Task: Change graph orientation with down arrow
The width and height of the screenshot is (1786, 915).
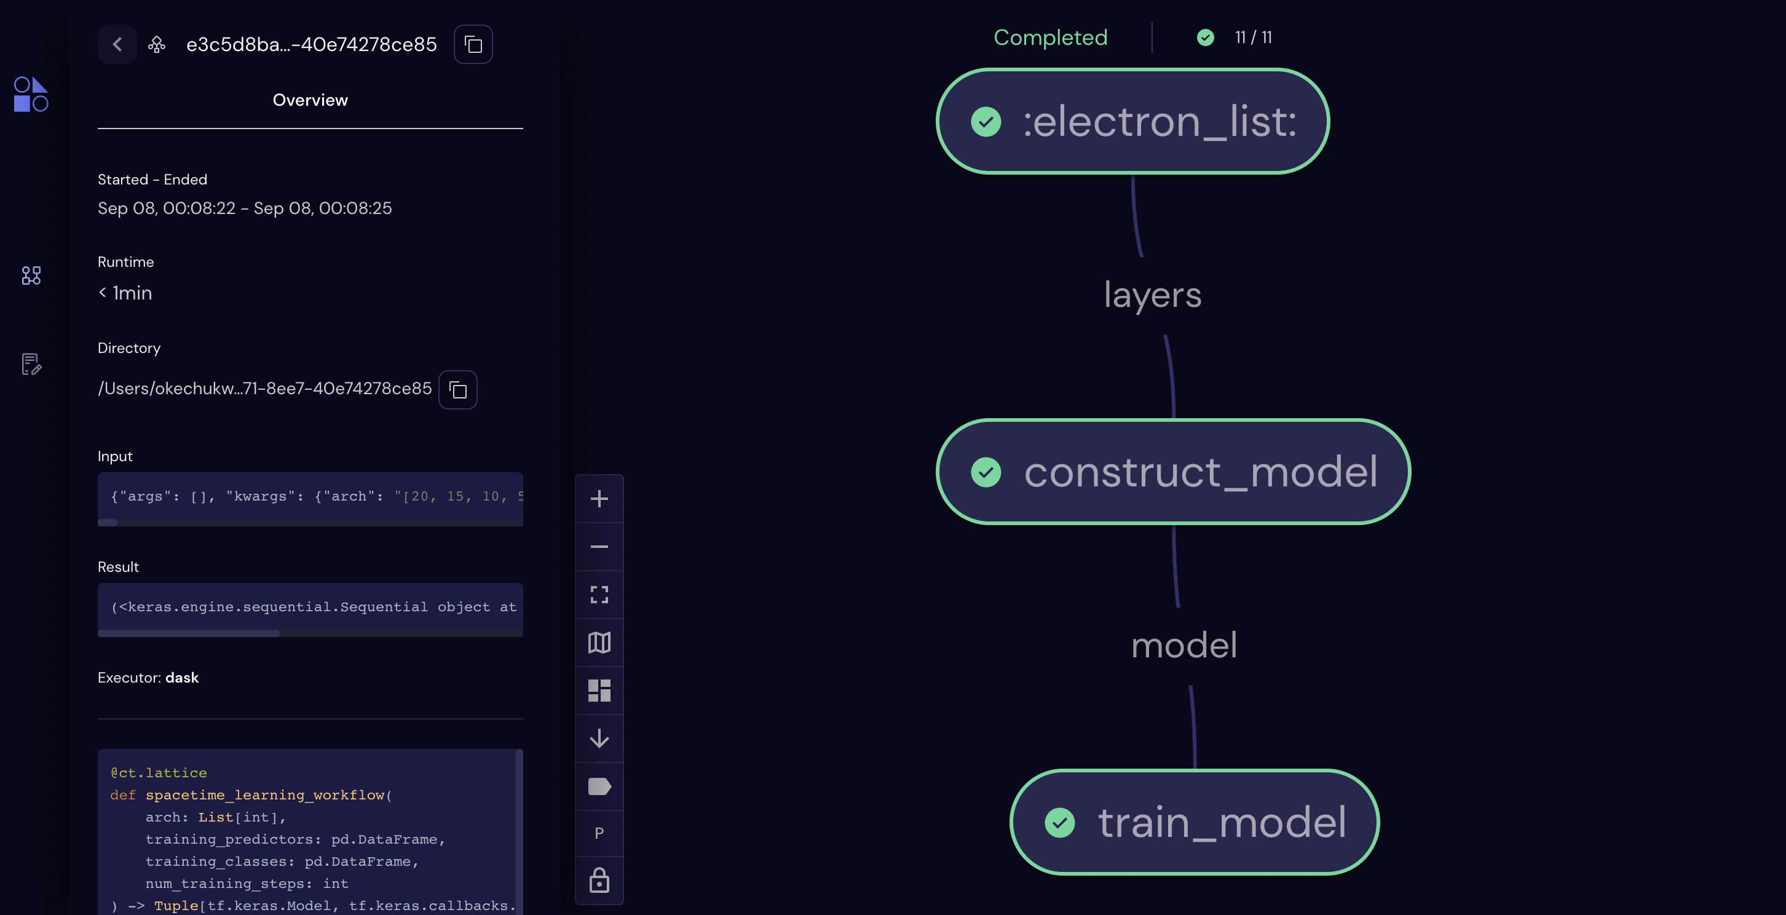Action: (599, 737)
